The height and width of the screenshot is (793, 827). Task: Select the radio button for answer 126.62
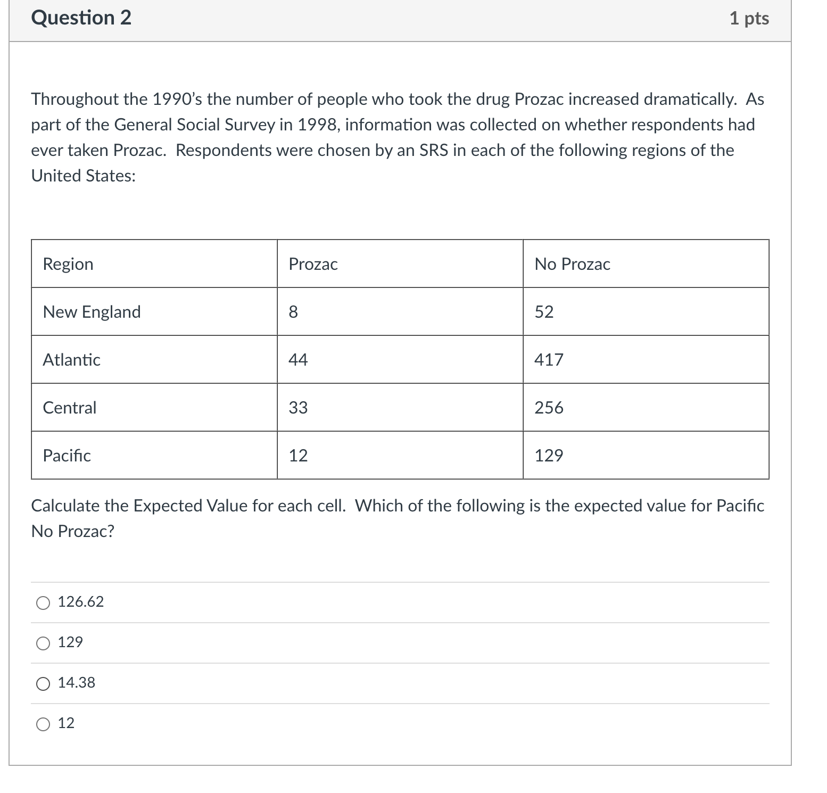coord(43,602)
